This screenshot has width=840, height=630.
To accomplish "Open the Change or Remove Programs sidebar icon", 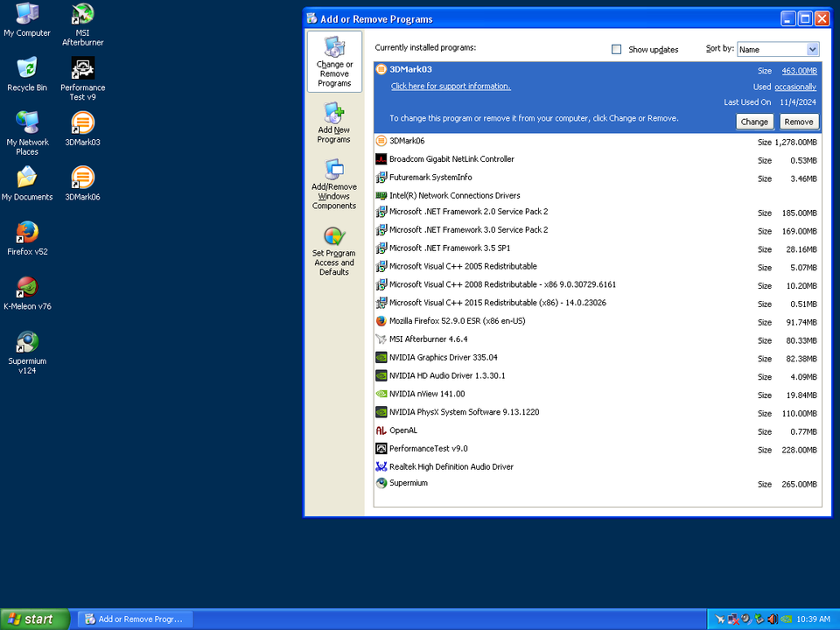I will point(333,61).
